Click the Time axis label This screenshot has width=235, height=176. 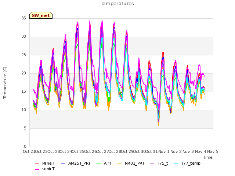(208, 157)
